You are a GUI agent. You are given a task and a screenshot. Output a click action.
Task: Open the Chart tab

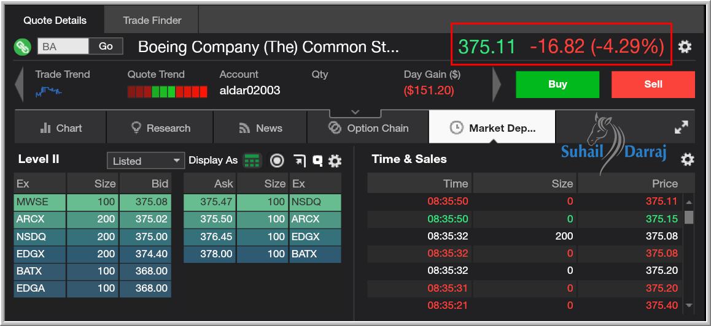click(61, 128)
